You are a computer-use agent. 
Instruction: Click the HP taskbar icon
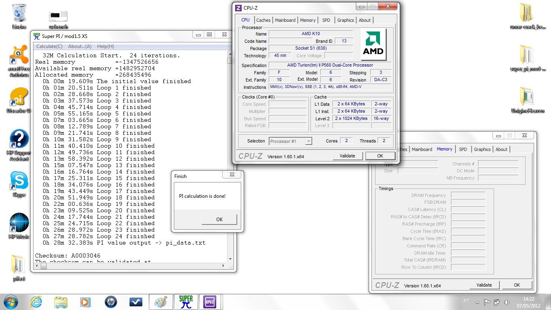point(111,302)
